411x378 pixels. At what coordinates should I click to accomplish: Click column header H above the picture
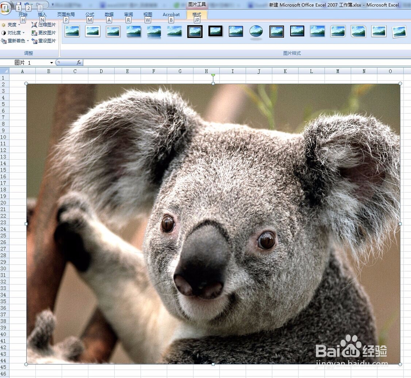click(x=206, y=71)
